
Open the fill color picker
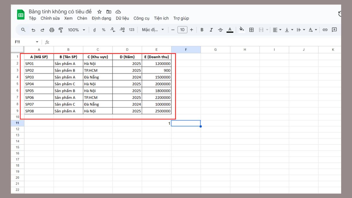(x=242, y=30)
